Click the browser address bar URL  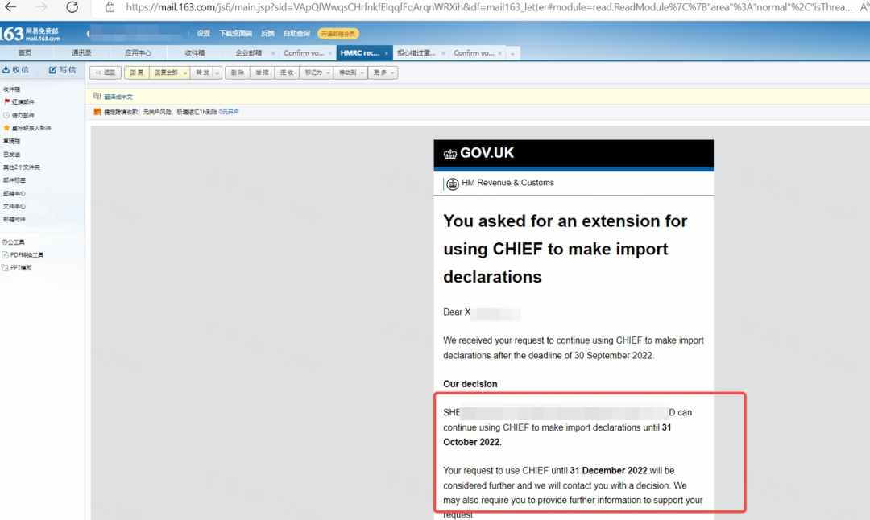click(488, 7)
